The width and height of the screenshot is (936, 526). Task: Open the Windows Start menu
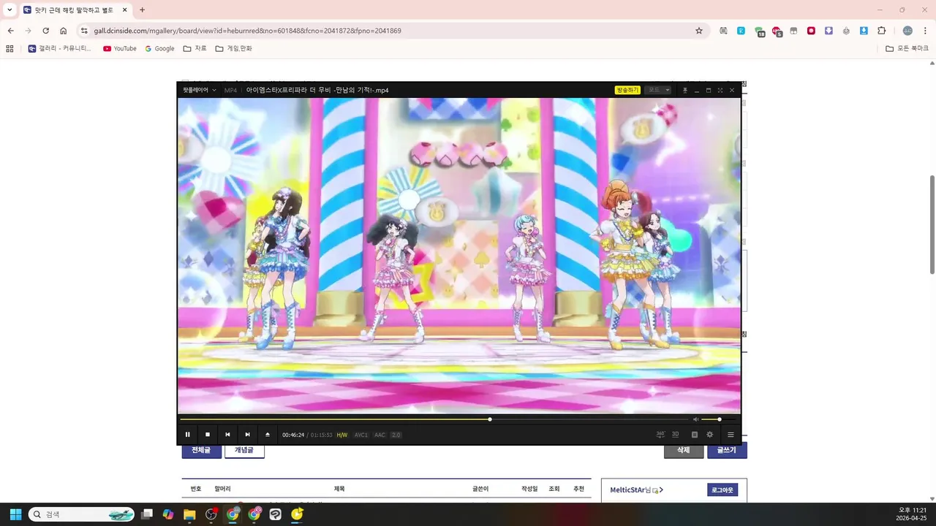point(15,514)
